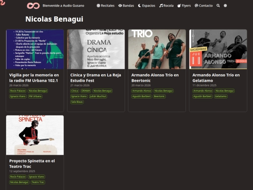The height and width of the screenshot is (190, 253).
Task: Click Ignacio Viano tag in Vigilia card
Action: (18, 96)
